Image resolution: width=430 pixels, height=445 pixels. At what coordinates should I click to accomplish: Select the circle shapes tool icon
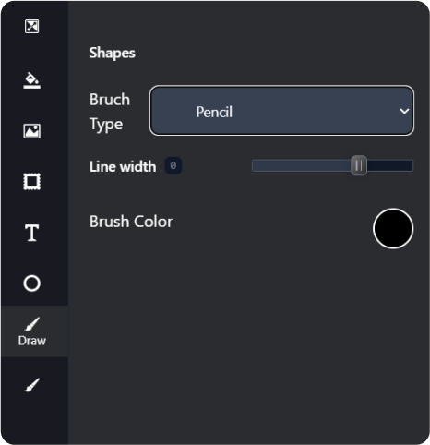click(31, 283)
